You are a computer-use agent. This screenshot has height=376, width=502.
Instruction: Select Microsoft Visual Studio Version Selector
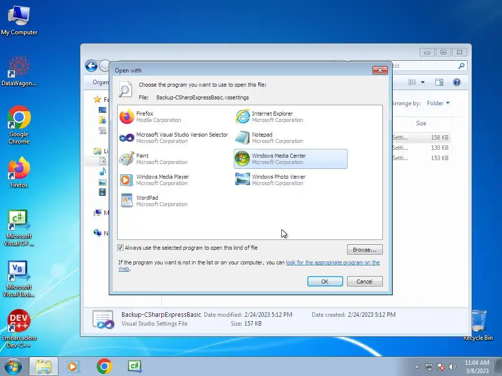click(x=174, y=138)
